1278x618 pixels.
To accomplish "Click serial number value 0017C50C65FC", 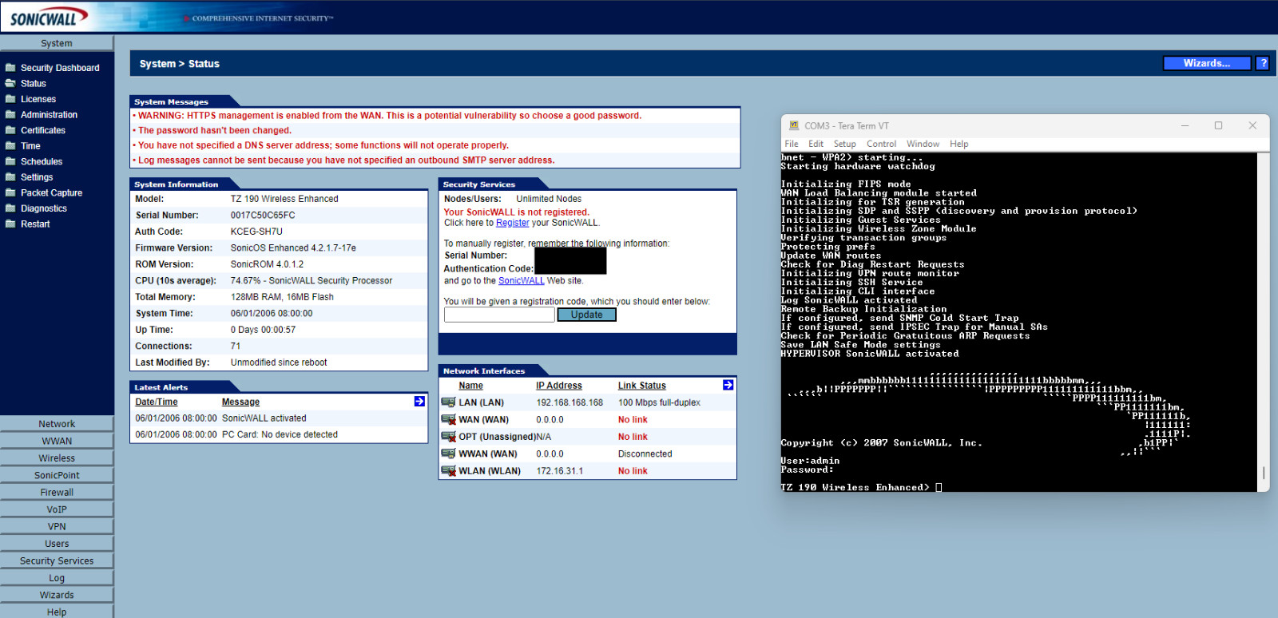I will [263, 216].
